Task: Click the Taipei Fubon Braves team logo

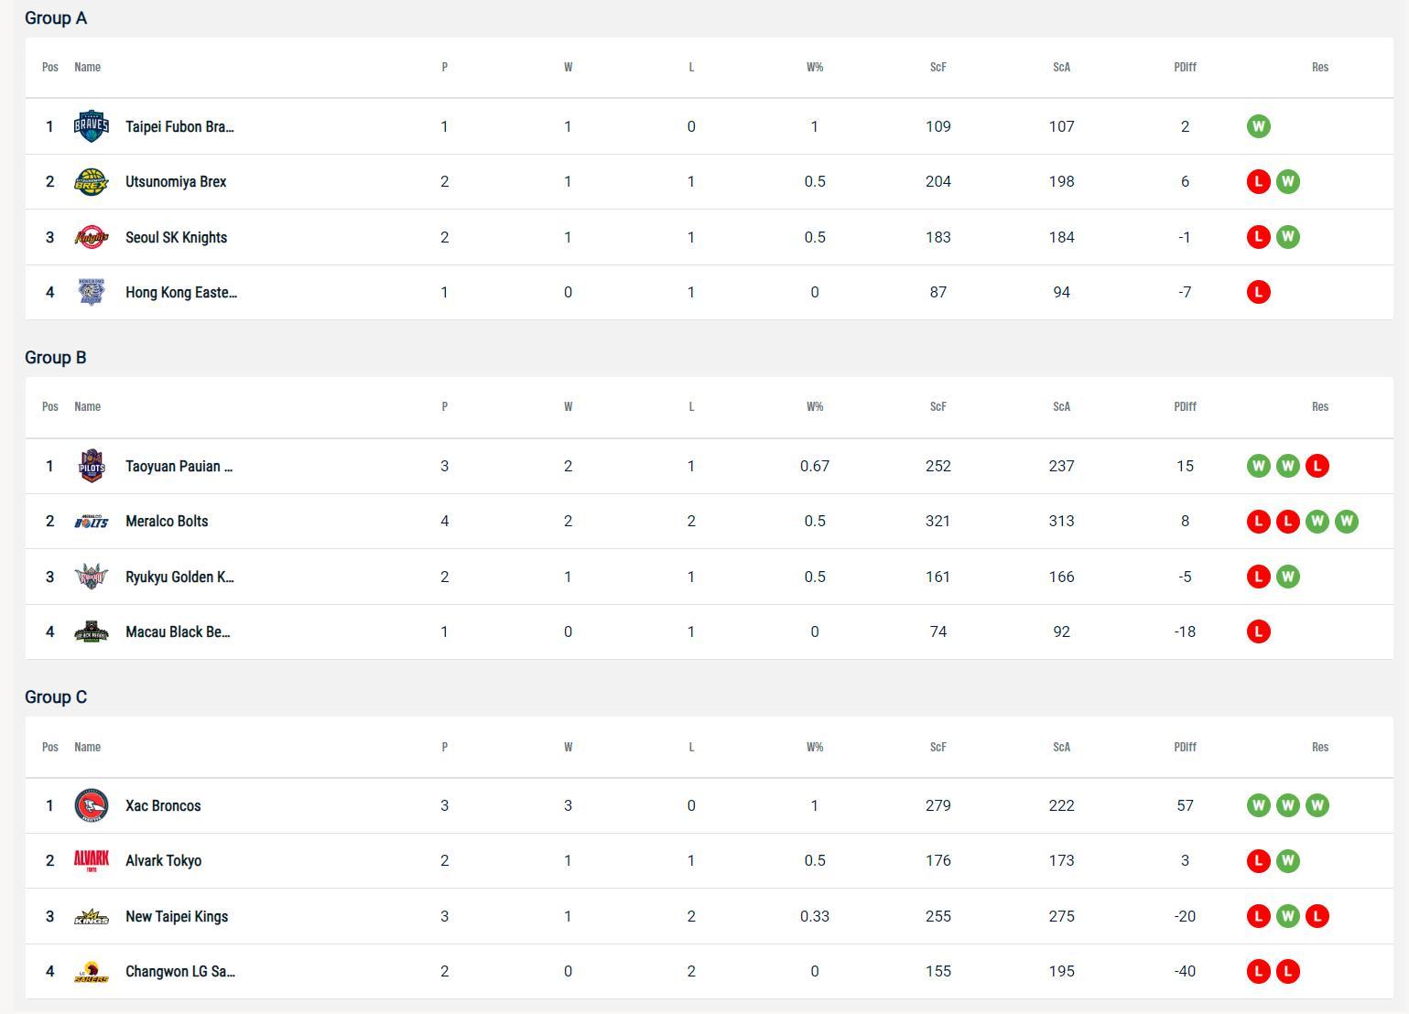Action: pyautogui.click(x=91, y=126)
